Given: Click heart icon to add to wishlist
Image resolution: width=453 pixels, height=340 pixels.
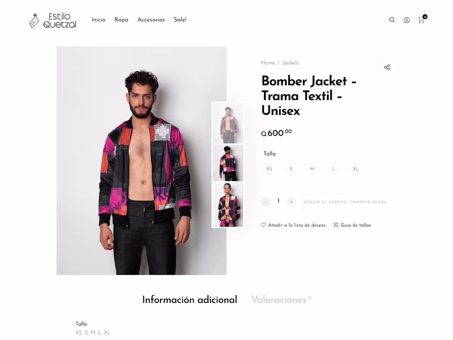Looking at the screenshot, I should click(x=263, y=225).
